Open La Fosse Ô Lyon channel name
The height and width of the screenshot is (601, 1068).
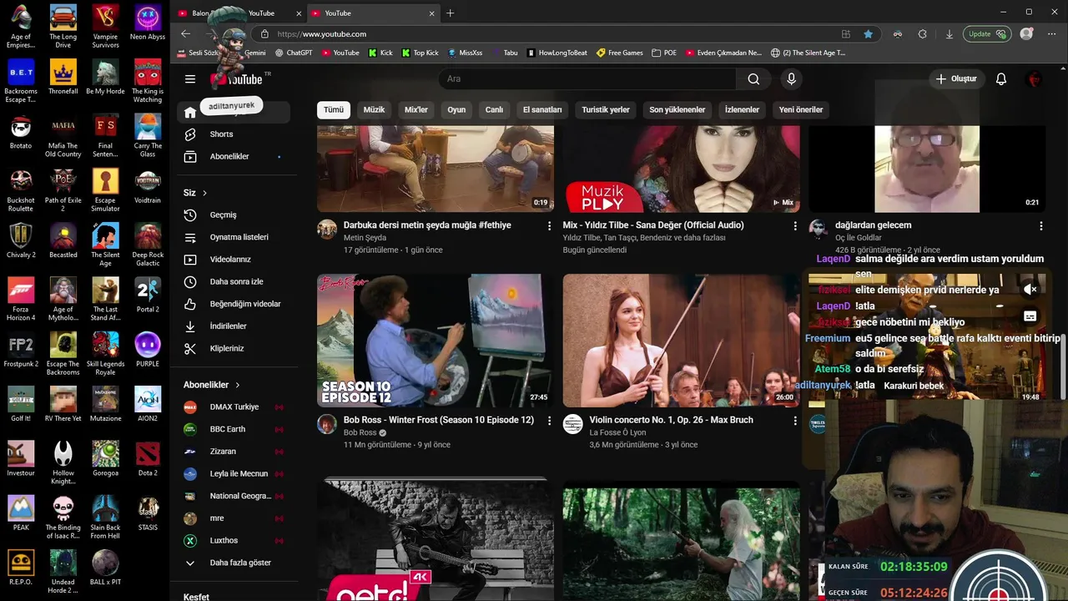[x=617, y=433]
